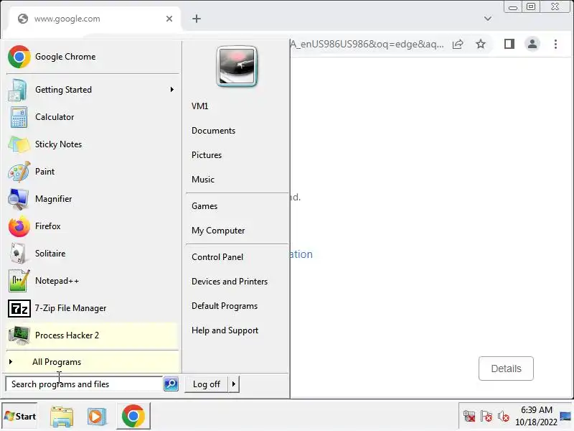Open Windows Media Player in the taskbar
Image resolution: width=574 pixels, height=431 pixels.
coord(97,417)
